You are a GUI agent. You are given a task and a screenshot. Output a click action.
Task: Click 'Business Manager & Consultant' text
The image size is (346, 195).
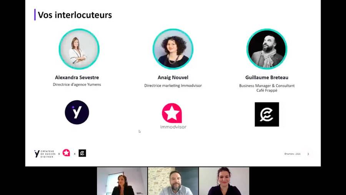267,86
